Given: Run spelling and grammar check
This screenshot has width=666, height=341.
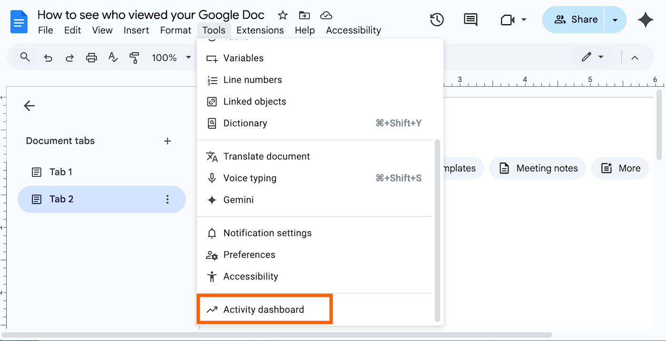Looking at the screenshot, I should (113, 58).
